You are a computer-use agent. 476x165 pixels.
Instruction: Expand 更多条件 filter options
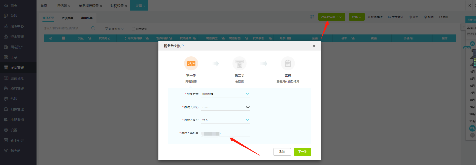point(114,29)
